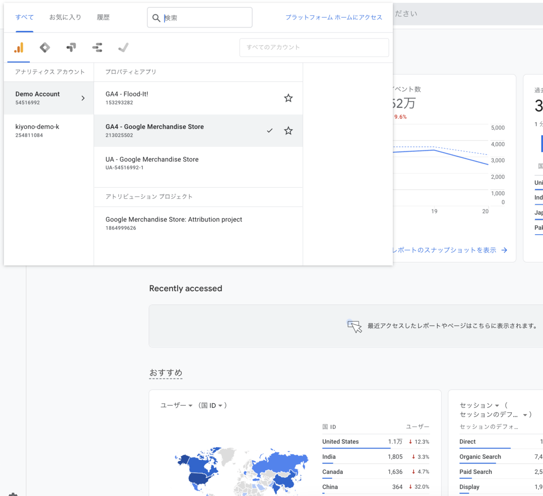Click the arrow next to snapshot report link
The image size is (543, 496).
pos(504,250)
